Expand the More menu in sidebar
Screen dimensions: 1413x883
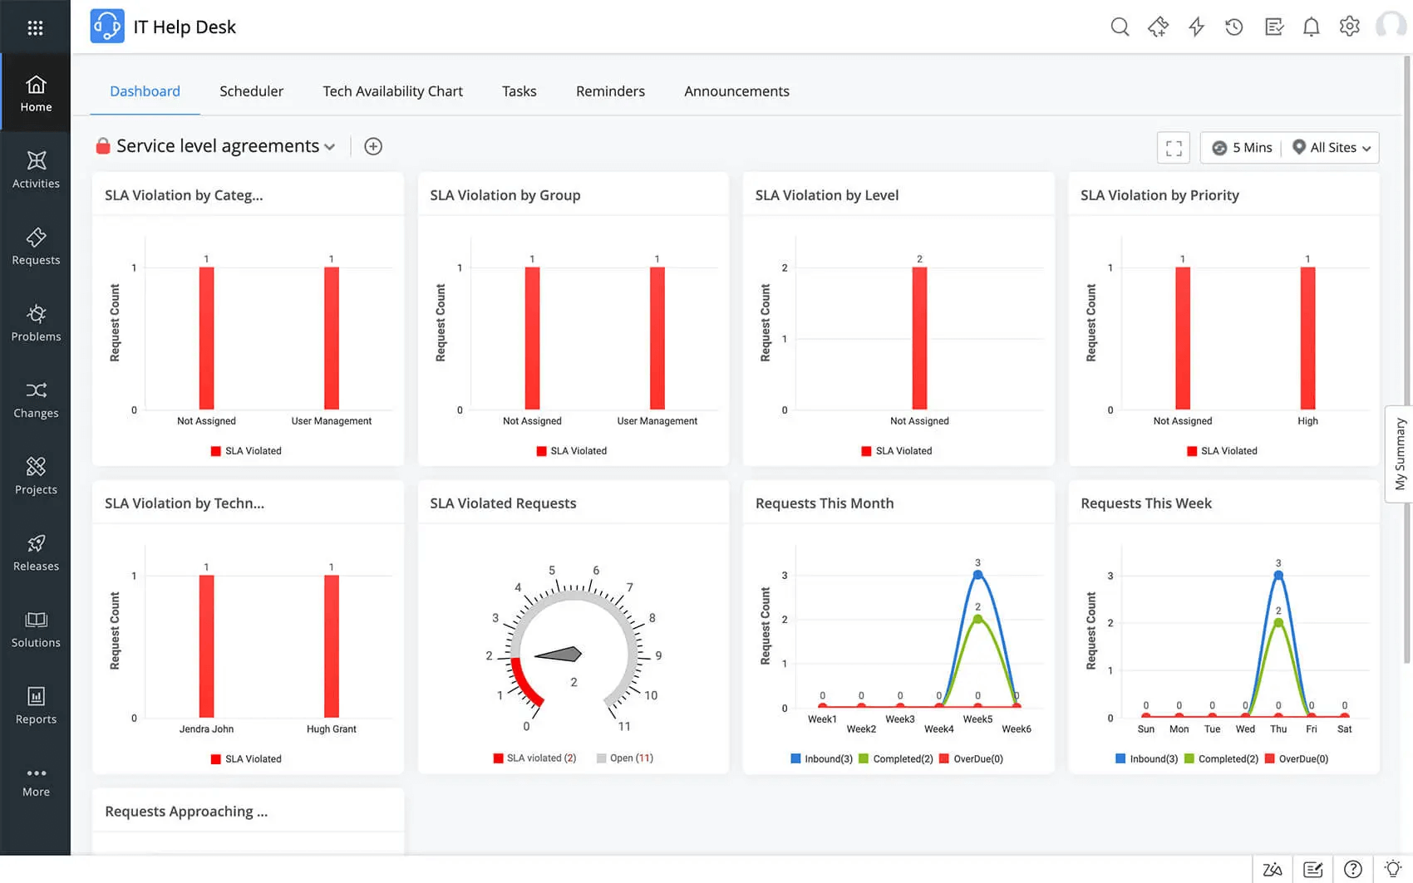36,782
